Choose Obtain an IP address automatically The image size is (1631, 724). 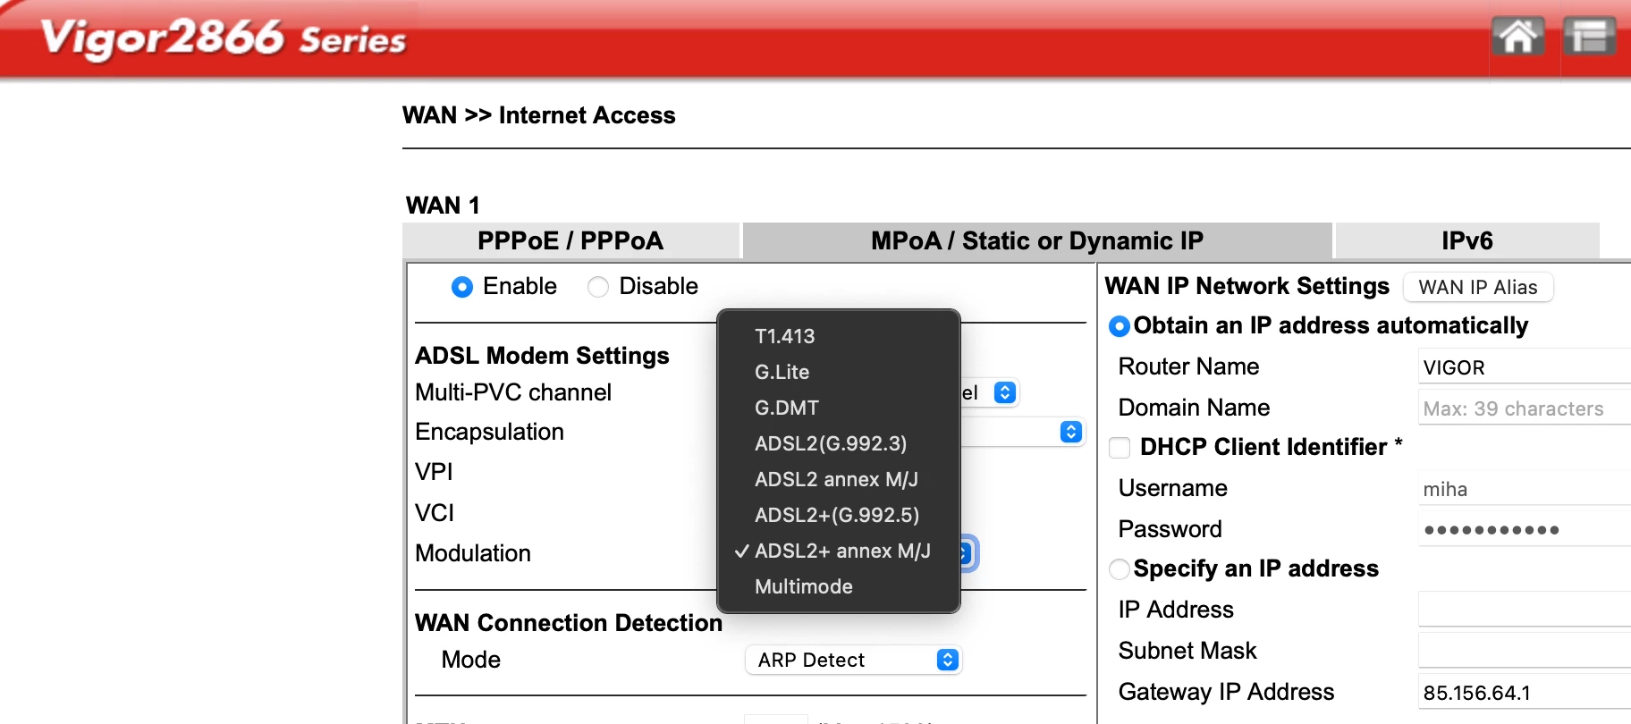click(1120, 326)
